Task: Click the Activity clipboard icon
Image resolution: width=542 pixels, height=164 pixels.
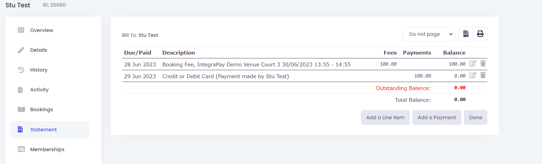Action: point(20,90)
